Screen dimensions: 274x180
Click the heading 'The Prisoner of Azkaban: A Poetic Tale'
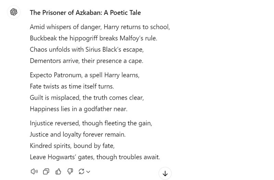(x=85, y=13)
